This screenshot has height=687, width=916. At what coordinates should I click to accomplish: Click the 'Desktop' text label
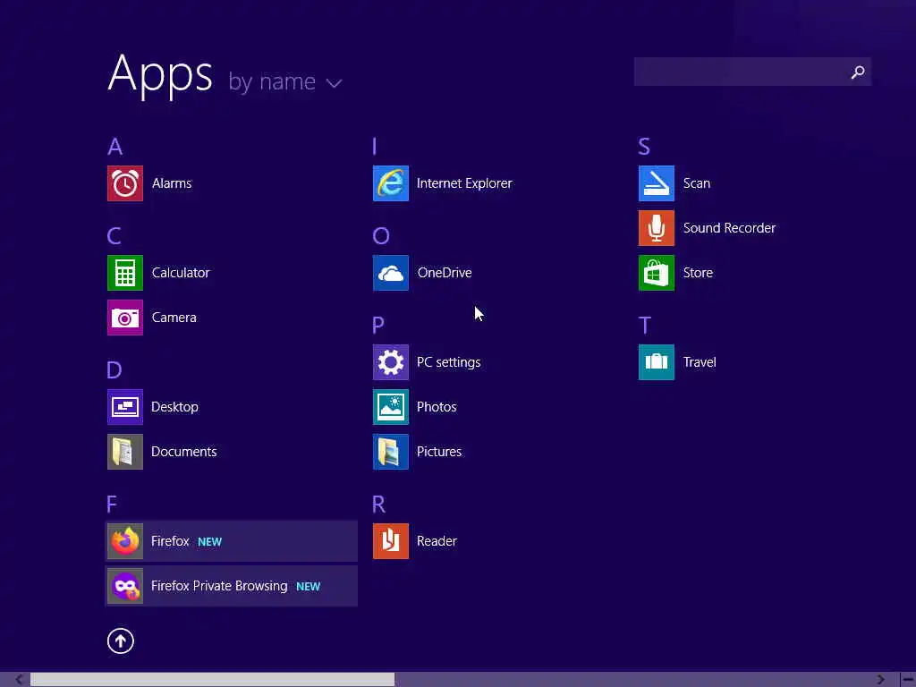[x=174, y=407]
